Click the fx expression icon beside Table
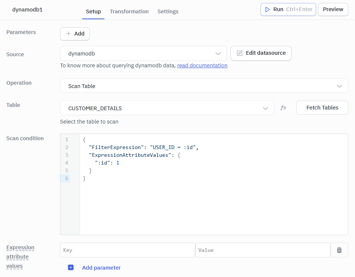Screen dimensions: 355x277 coord(283,108)
